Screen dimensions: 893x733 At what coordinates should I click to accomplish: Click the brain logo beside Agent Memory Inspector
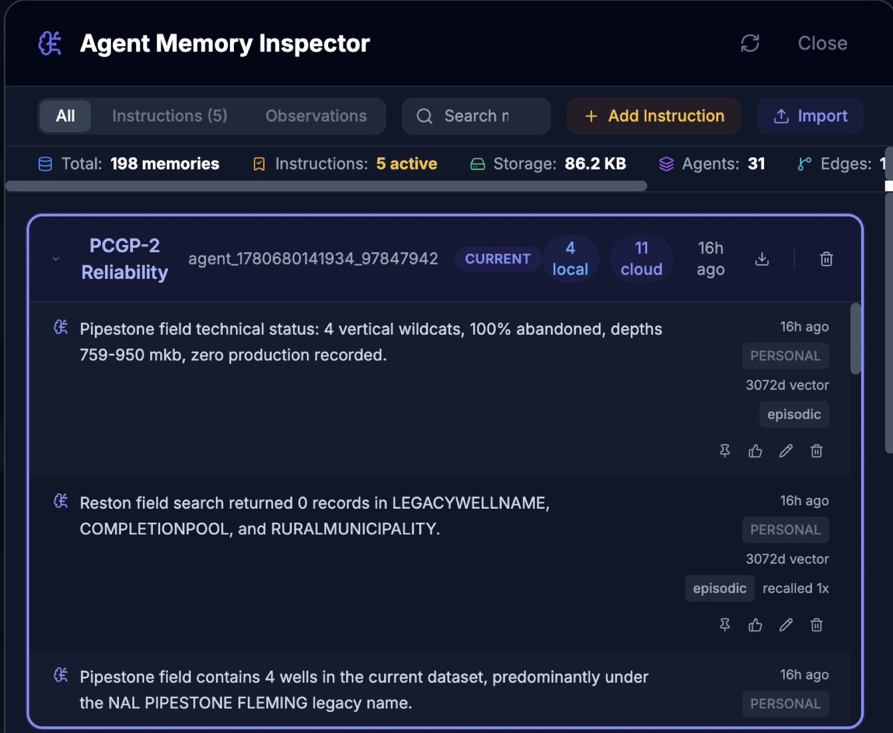[50, 44]
